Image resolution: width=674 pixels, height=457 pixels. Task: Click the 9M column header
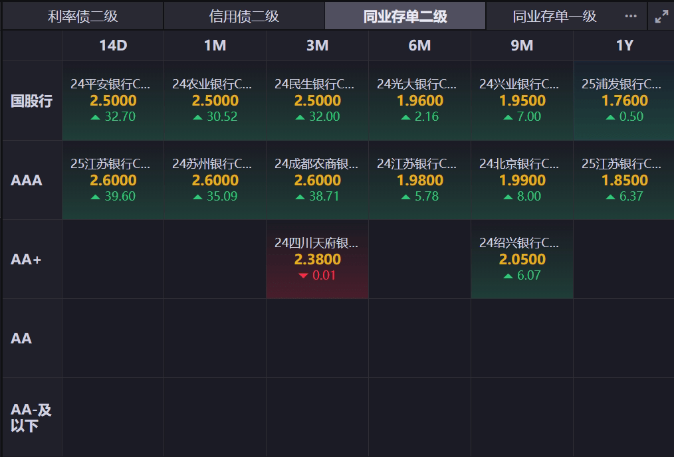click(x=522, y=46)
